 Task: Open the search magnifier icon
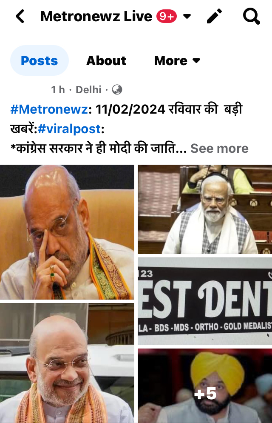pyautogui.click(x=251, y=16)
